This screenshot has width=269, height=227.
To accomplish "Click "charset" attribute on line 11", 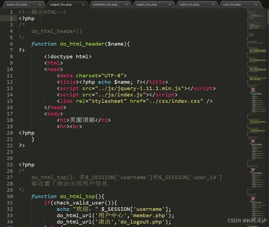I will coord(87,76).
